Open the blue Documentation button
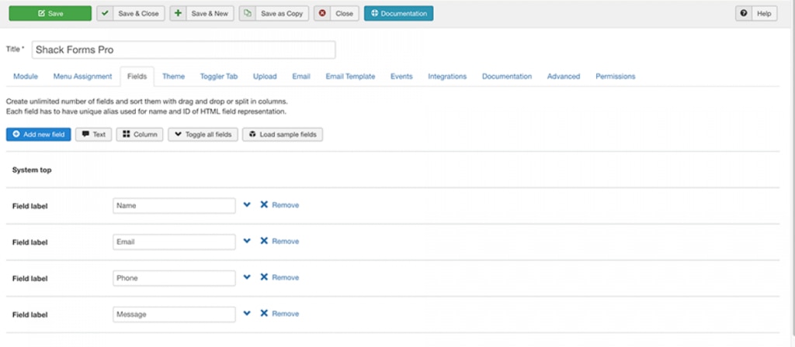The image size is (795, 347). point(398,14)
